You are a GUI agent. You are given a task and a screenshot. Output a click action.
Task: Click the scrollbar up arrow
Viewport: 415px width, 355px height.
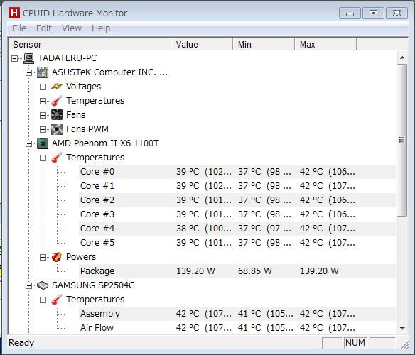tap(402, 58)
